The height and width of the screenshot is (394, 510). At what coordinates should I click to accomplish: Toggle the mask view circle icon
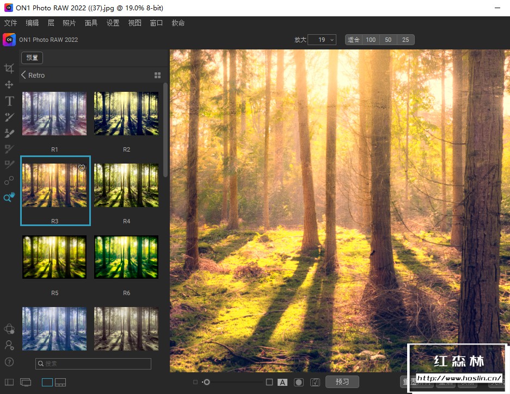point(298,382)
